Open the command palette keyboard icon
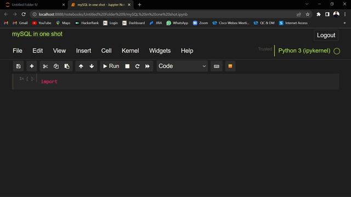Screen dimensions: 351x197 [x=217, y=66]
